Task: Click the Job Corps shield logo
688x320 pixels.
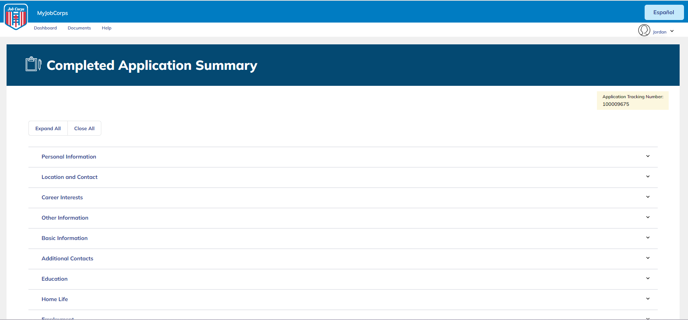Action: coord(16,17)
